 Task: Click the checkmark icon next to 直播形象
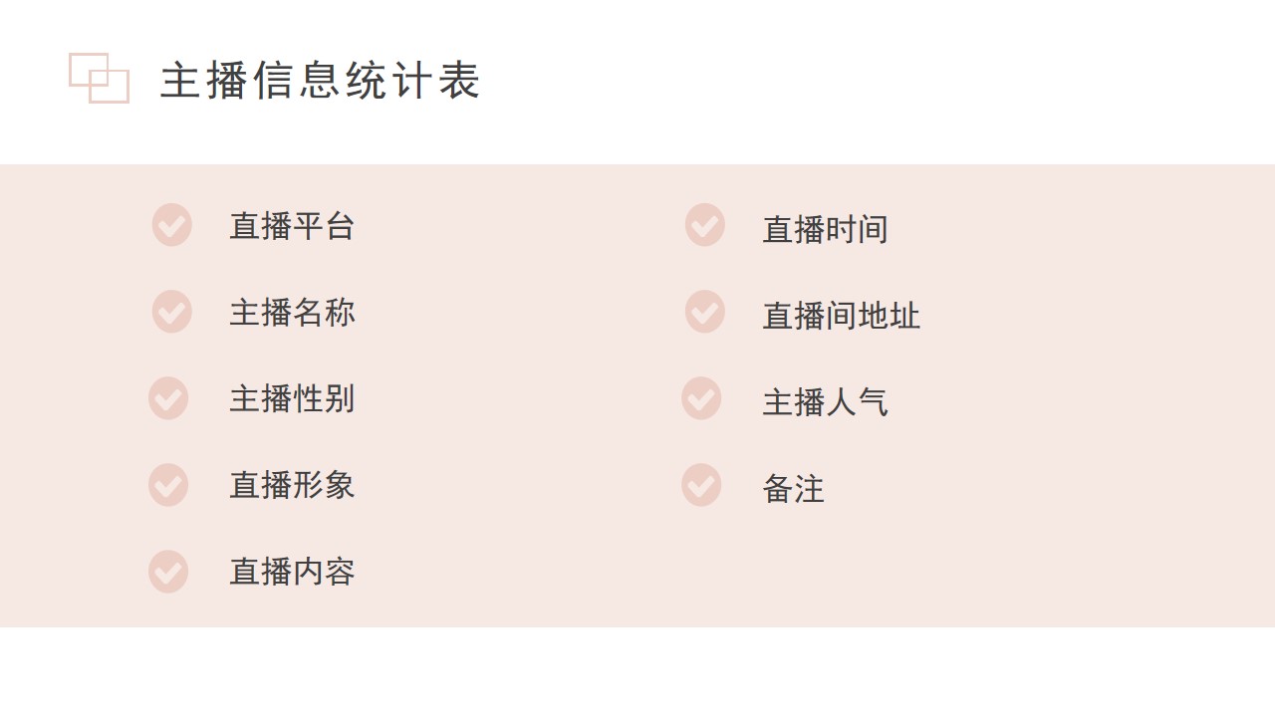tap(168, 485)
